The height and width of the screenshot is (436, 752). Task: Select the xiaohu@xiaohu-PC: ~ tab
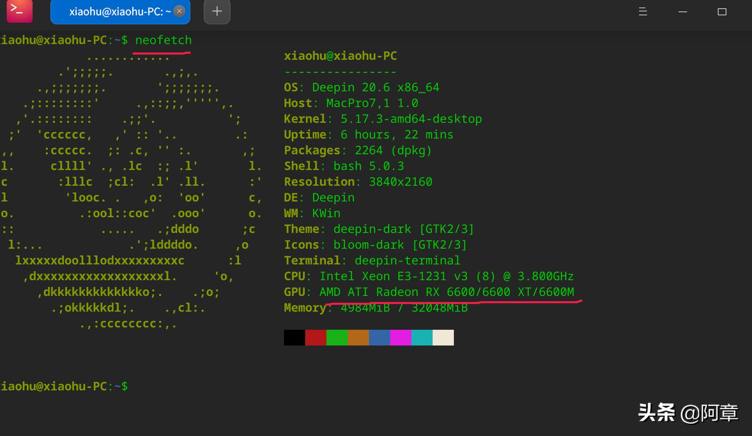tap(116, 12)
